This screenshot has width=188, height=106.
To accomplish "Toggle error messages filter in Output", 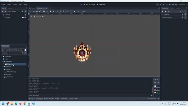I will pyautogui.click(x=157, y=89).
